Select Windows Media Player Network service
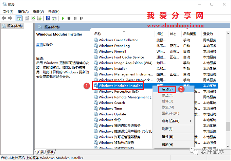 point(126,80)
